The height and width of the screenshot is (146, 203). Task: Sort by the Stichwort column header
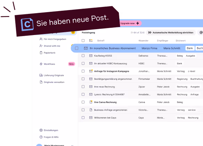(x=180, y=41)
